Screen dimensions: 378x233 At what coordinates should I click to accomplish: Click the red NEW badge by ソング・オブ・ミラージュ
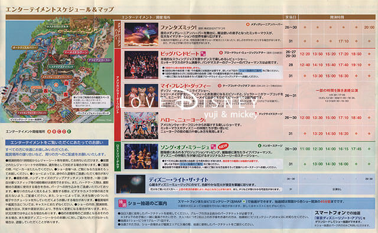point(223,146)
